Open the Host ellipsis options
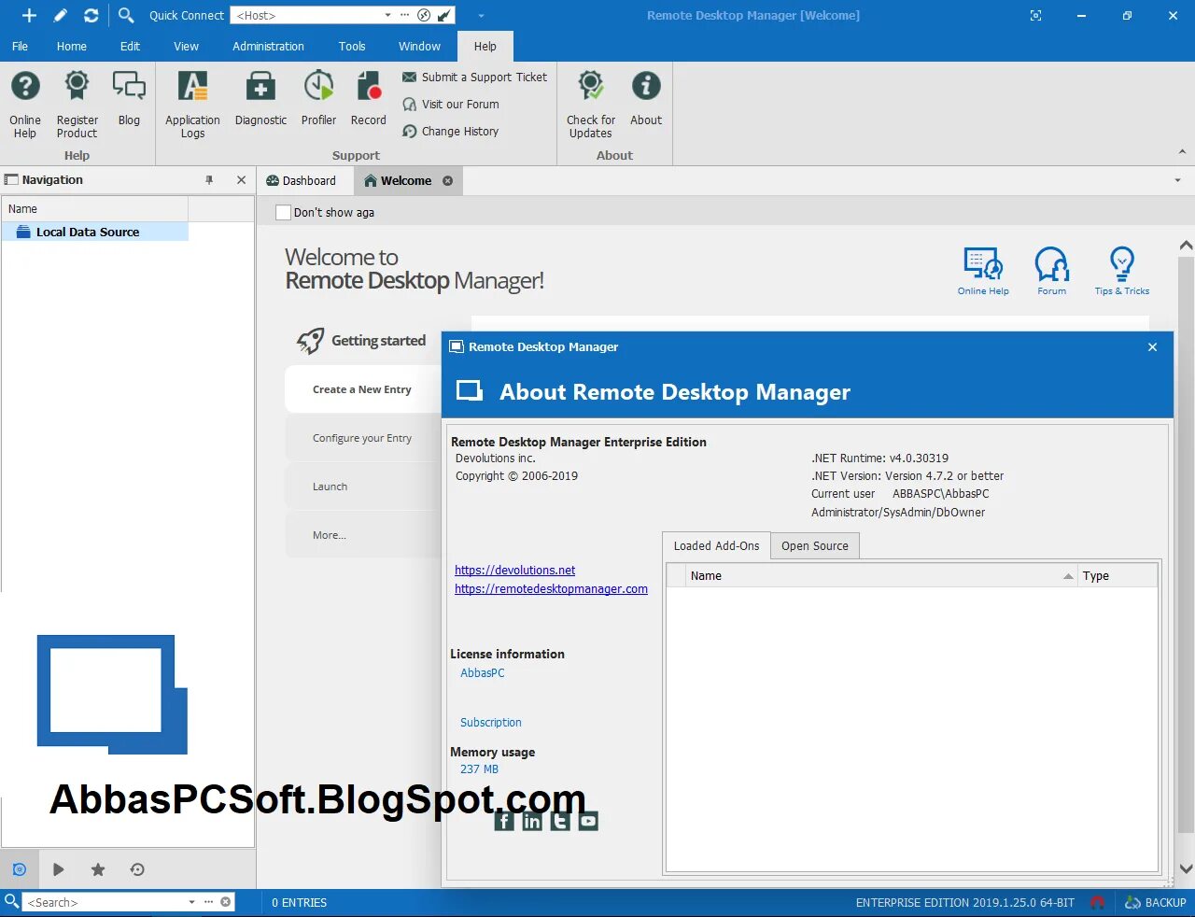1195x917 pixels. coord(404,15)
